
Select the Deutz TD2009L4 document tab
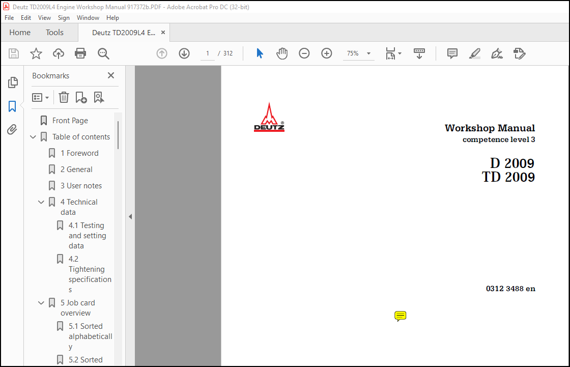(124, 33)
